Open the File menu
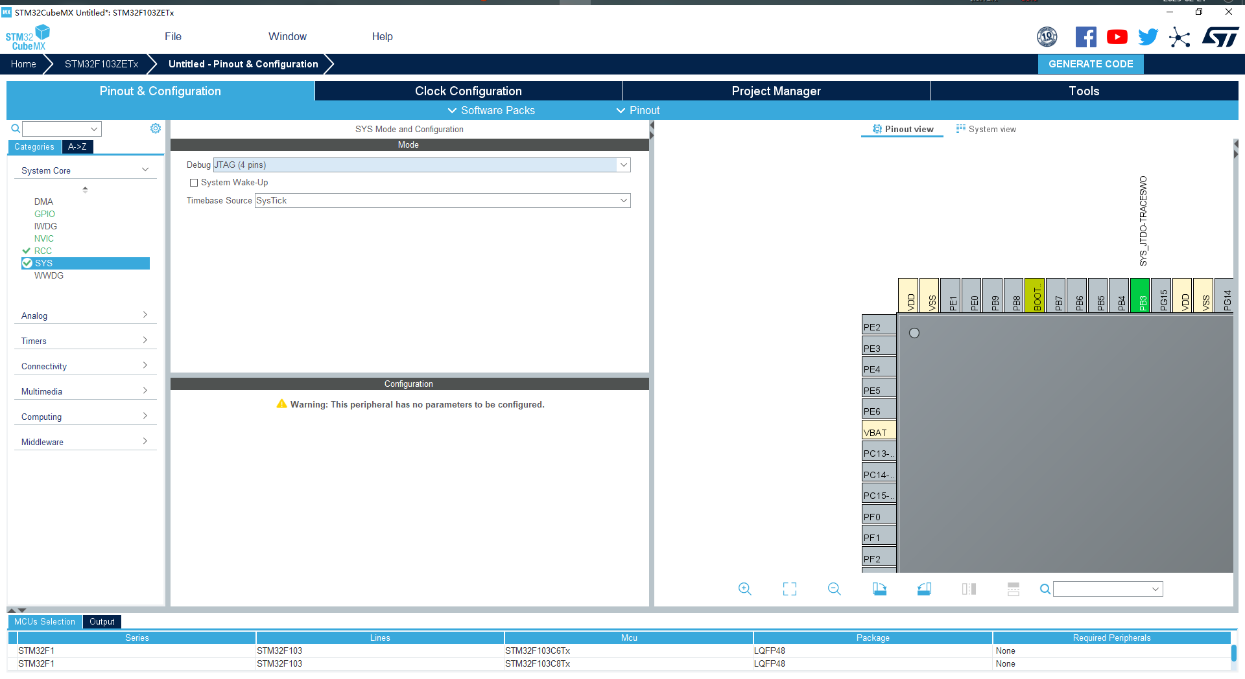This screenshot has width=1245, height=679. (173, 36)
